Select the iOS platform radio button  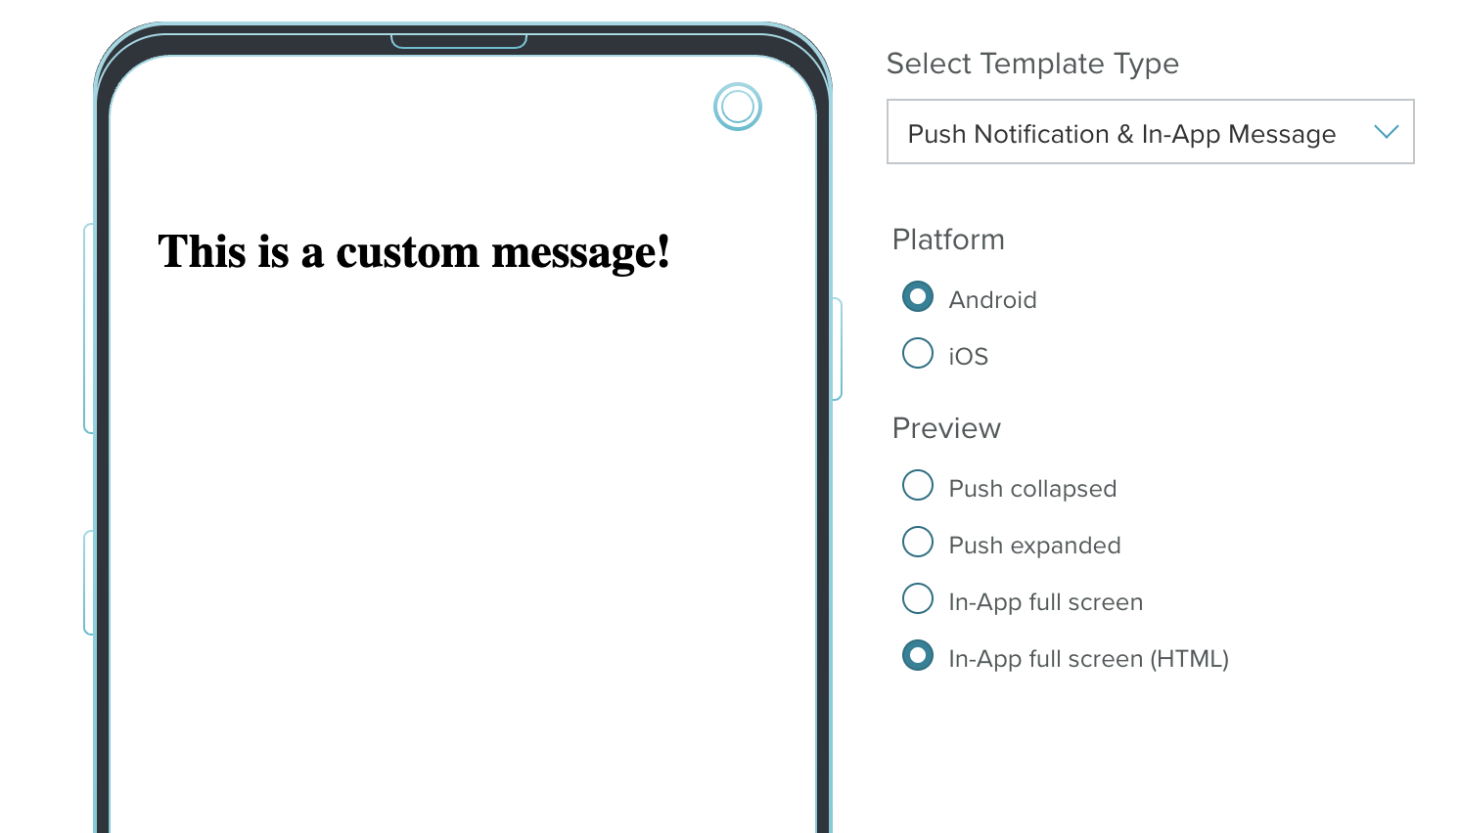(x=918, y=353)
